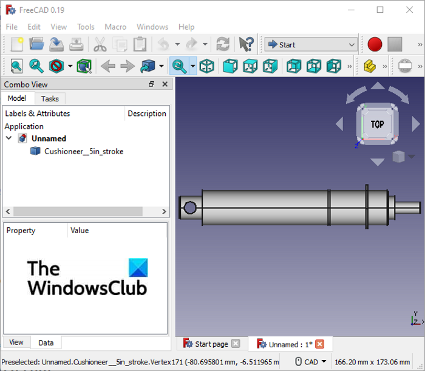Toggle the bounding box icon
Viewport: 425px width, 371px height.
pyautogui.click(x=84, y=66)
